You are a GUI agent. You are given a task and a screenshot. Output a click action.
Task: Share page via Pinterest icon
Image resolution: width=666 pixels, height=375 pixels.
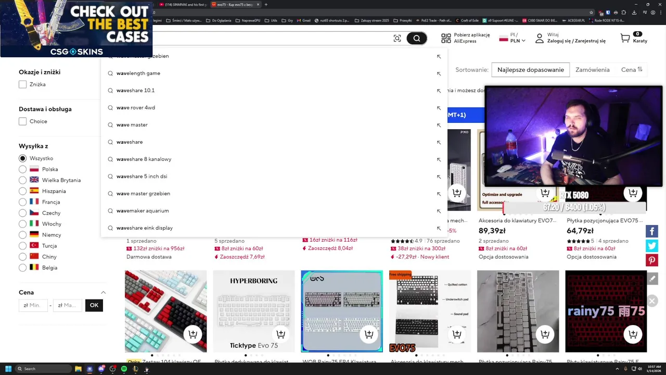[x=652, y=260]
